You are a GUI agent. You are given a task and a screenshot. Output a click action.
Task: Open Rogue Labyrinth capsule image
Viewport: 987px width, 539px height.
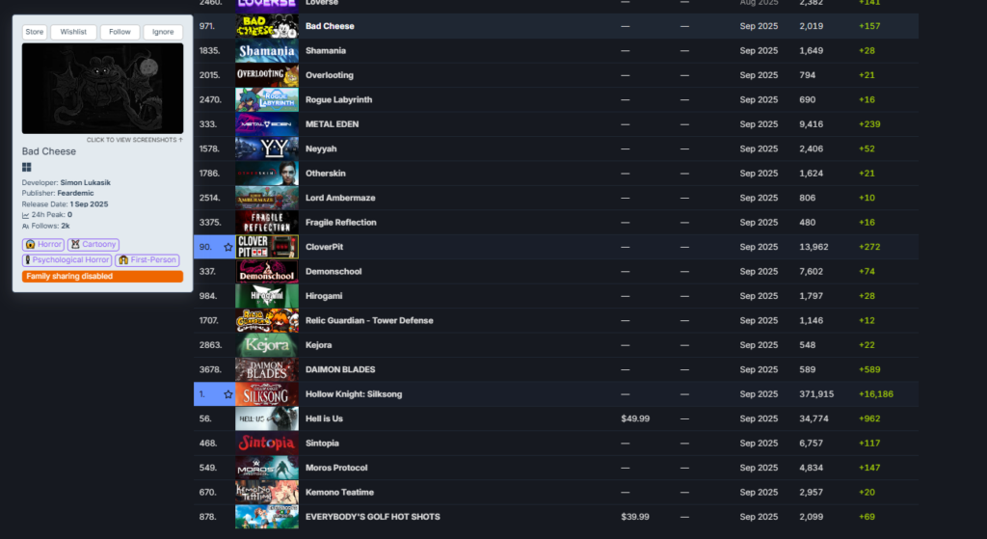(x=267, y=100)
